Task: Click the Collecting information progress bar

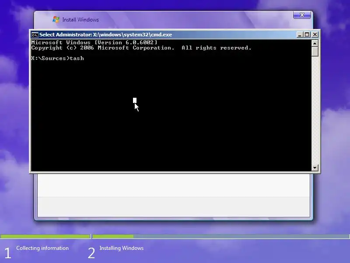Action: point(45,236)
